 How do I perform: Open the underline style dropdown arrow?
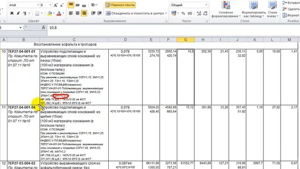[x=29, y=13]
